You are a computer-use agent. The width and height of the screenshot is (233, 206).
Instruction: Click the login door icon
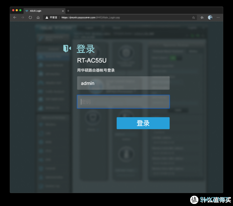point(67,48)
